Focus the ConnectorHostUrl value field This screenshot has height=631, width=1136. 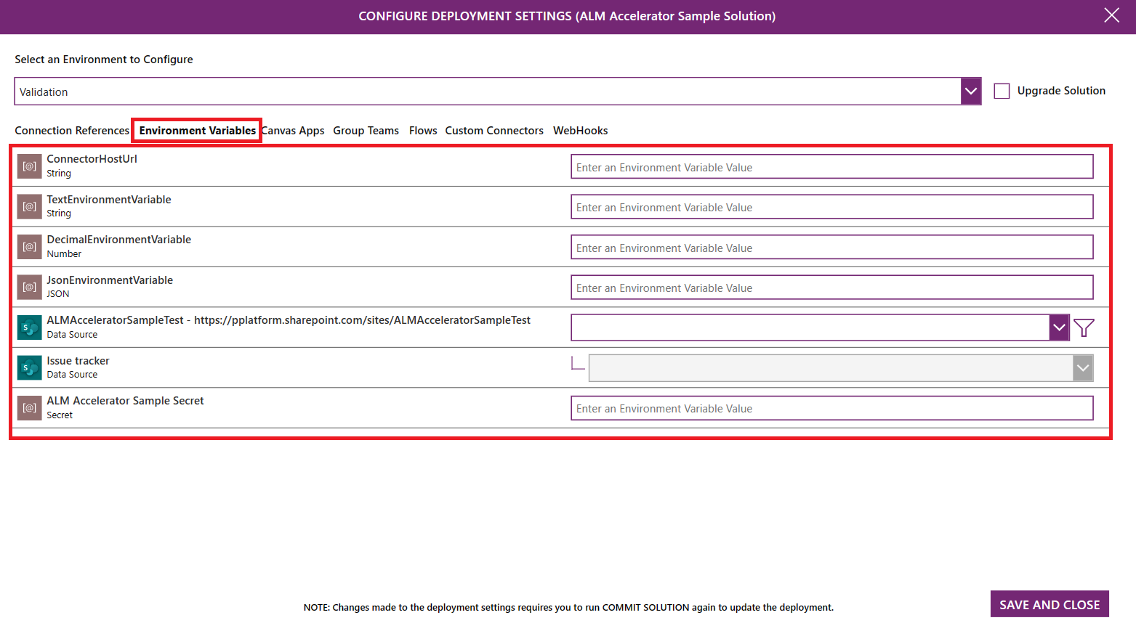(x=832, y=166)
